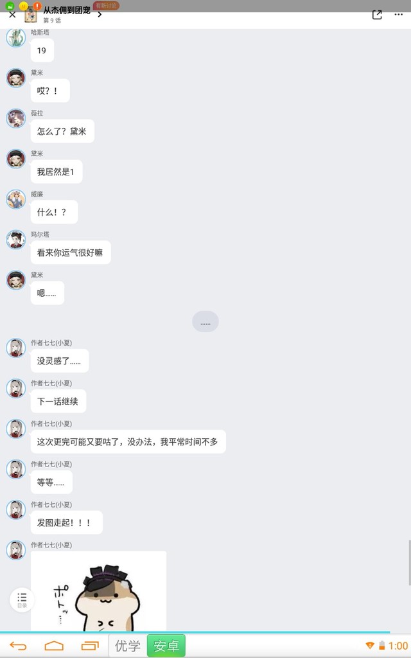Open the 目录 table of contents button
Screen dimensions: 411x658
(22, 600)
